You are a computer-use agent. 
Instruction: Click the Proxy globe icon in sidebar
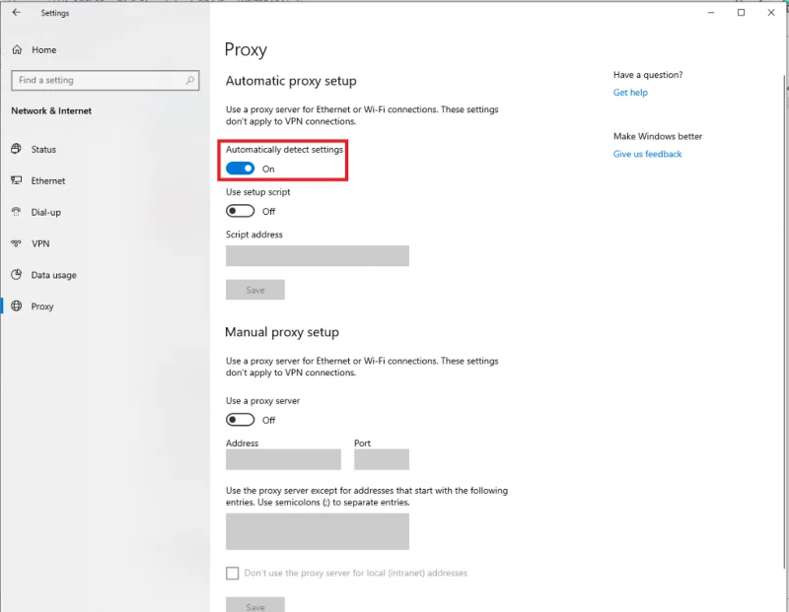point(17,306)
